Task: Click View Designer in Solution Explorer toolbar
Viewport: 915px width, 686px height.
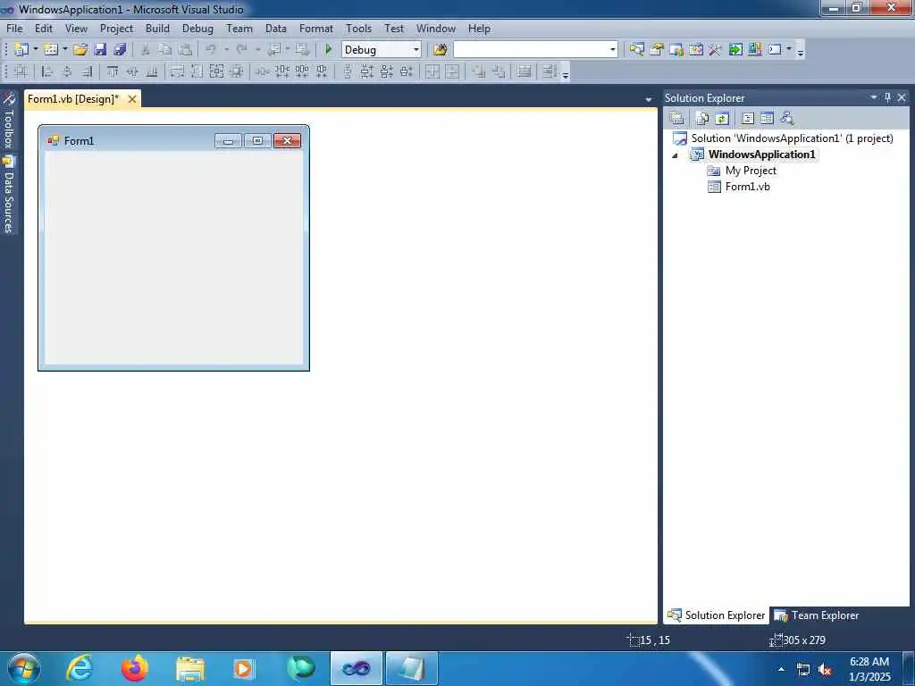Action: [x=768, y=119]
